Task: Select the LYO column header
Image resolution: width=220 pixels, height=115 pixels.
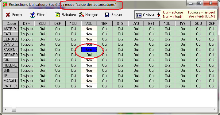Action: [x=136, y=23]
